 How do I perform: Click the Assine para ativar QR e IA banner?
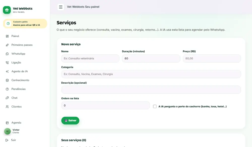click(x=25, y=24)
